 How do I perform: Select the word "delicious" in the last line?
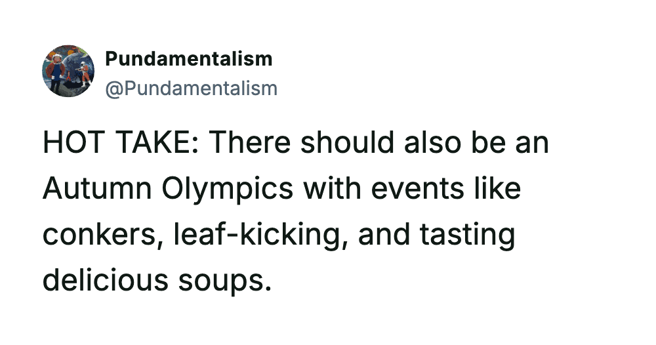click(x=104, y=281)
